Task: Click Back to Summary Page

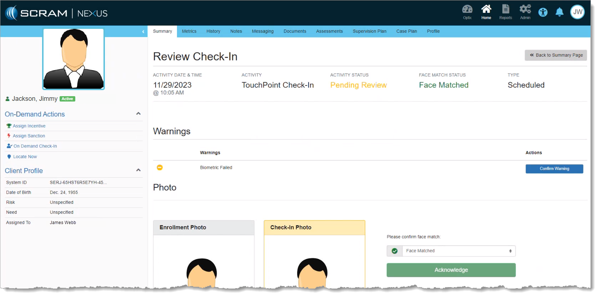Action: (x=556, y=55)
